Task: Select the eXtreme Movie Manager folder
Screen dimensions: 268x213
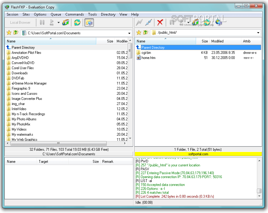Action: (29, 83)
